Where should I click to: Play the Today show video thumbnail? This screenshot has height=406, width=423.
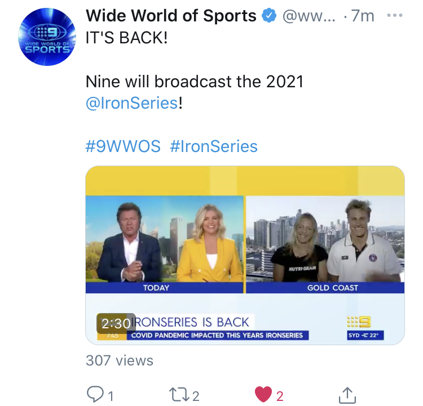[x=245, y=256]
